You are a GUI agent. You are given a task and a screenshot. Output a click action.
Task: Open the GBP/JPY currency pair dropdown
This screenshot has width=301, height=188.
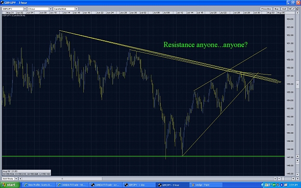(25, 9)
